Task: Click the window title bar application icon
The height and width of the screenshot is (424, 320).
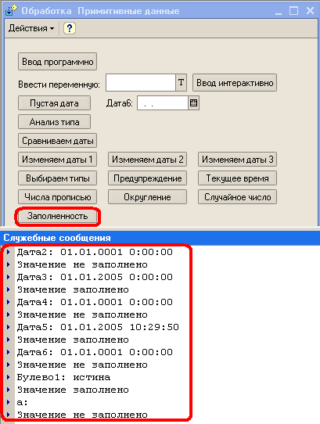Action: pyautogui.click(x=12, y=10)
